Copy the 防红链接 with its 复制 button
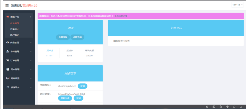This screenshot has width=246, height=109. [79, 98]
